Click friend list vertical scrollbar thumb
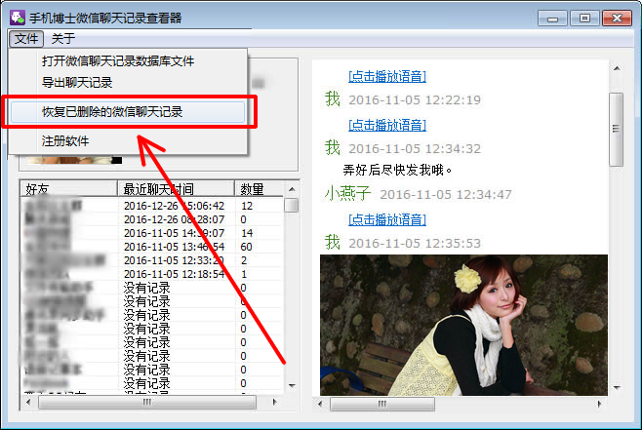 (292, 205)
